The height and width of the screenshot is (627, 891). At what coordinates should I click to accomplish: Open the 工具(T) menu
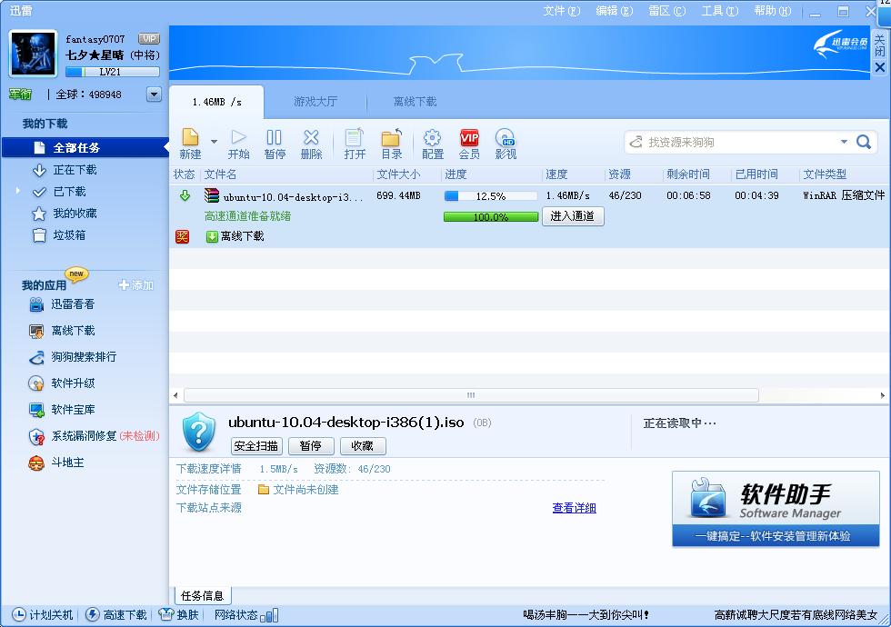pyautogui.click(x=720, y=11)
